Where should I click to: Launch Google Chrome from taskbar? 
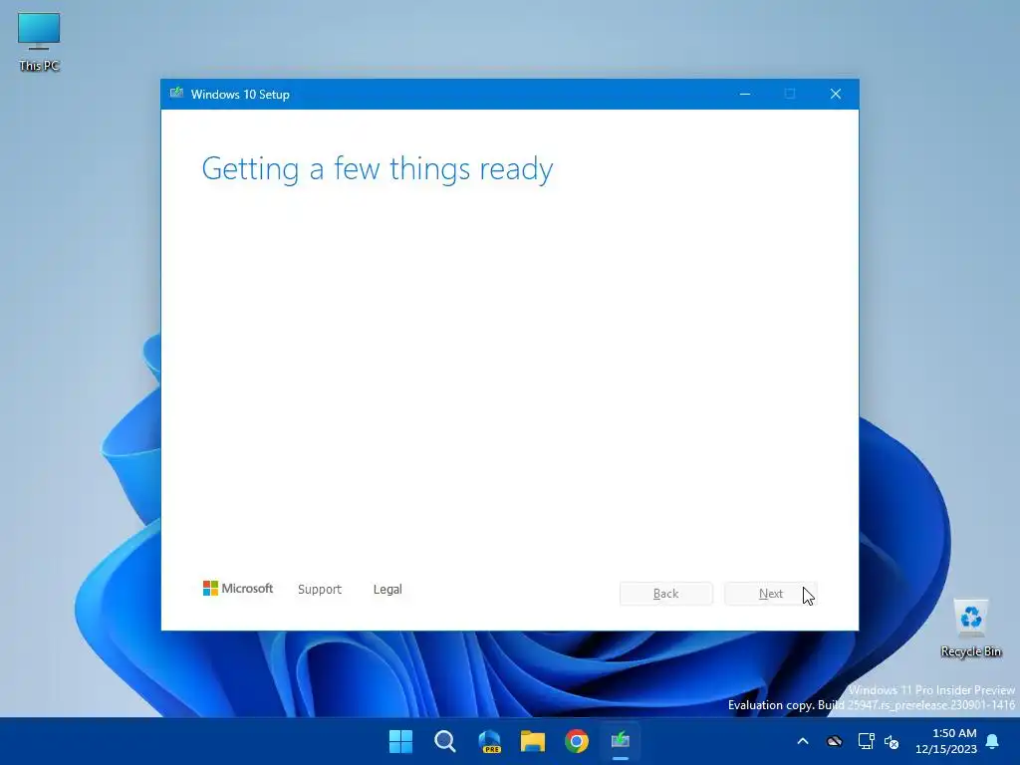pyautogui.click(x=577, y=741)
